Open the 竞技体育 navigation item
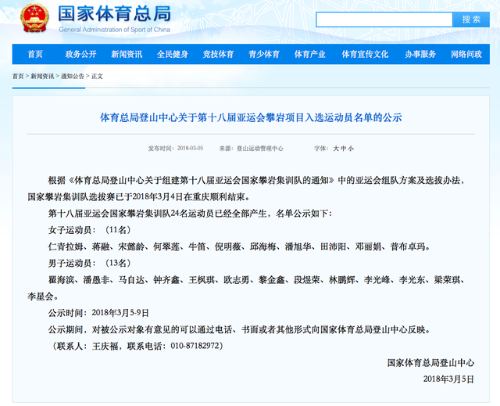500x406 pixels. pyautogui.click(x=219, y=54)
